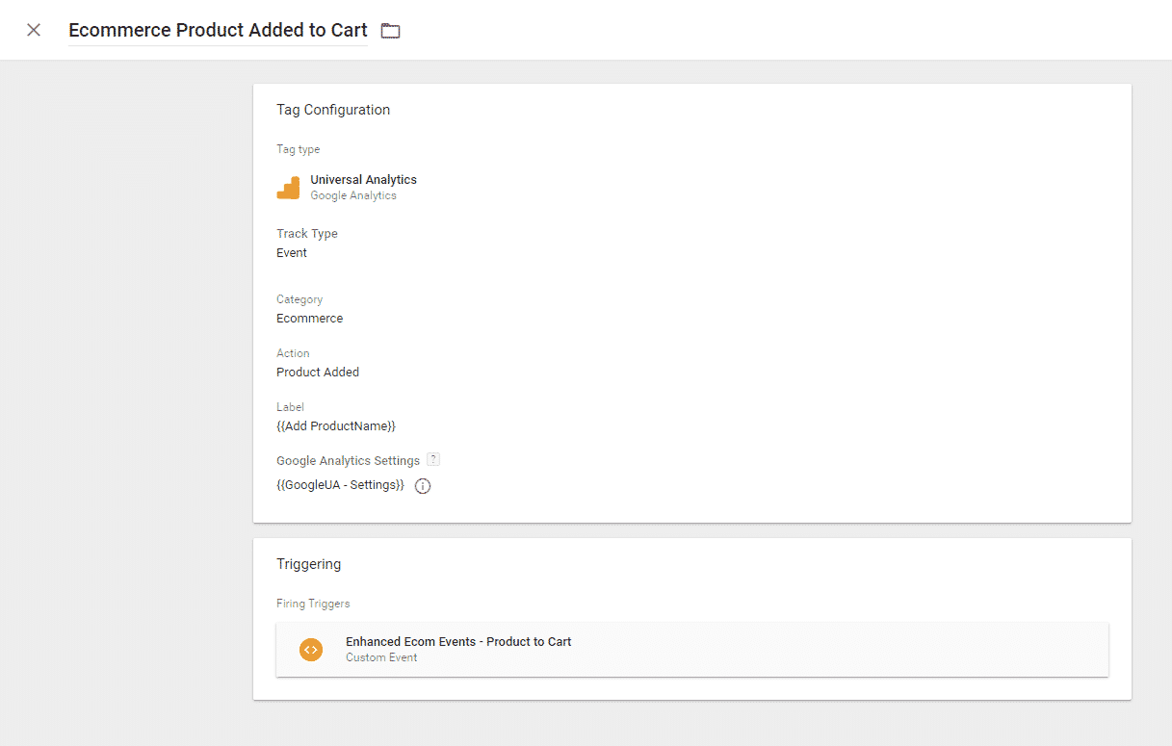1172x746 pixels.
Task: Show info for GoogleUA Settings variable
Action: coord(423,486)
